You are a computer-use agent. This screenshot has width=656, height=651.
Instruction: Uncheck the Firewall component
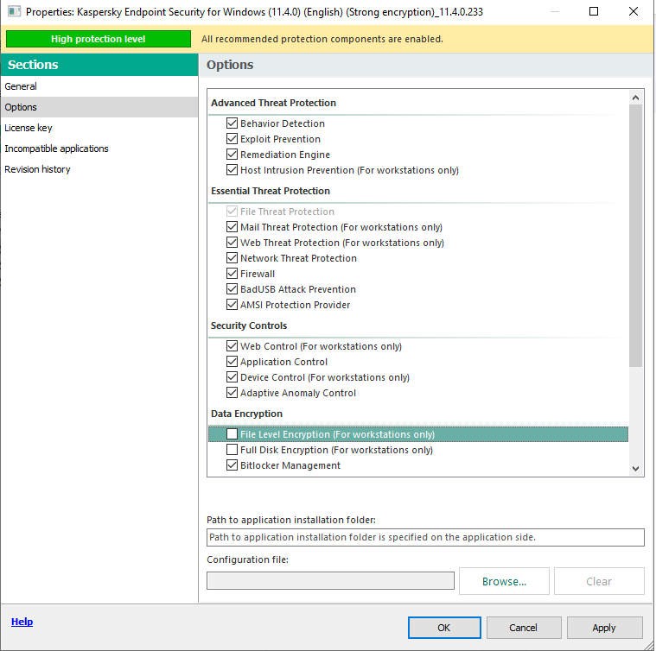coord(232,274)
